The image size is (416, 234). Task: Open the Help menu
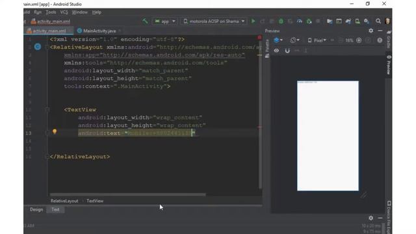(97, 12)
